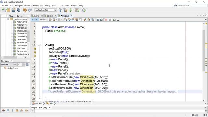This screenshot has width=208, height=117.
Task: Click the Save All toolbar icon
Action: tap(19, 10)
